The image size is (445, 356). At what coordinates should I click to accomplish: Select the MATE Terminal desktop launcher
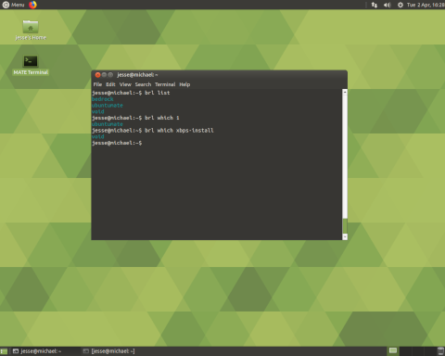(31, 65)
